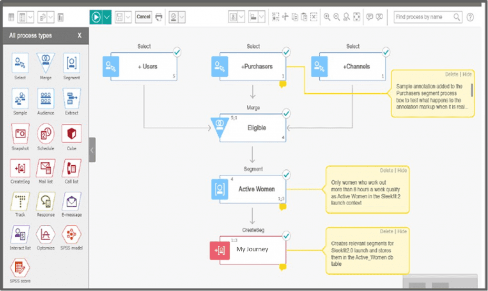Choose the Extract process icon
Viewport: 488px width, 291px height.
(71, 99)
